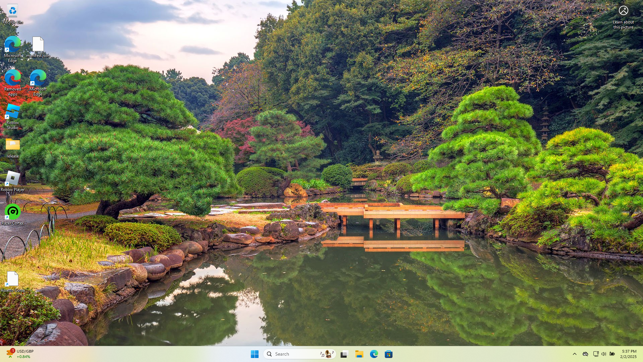Viewport: 643px width, 362px height.
Task: Open the volume speaker tray icon
Action: tap(604, 354)
